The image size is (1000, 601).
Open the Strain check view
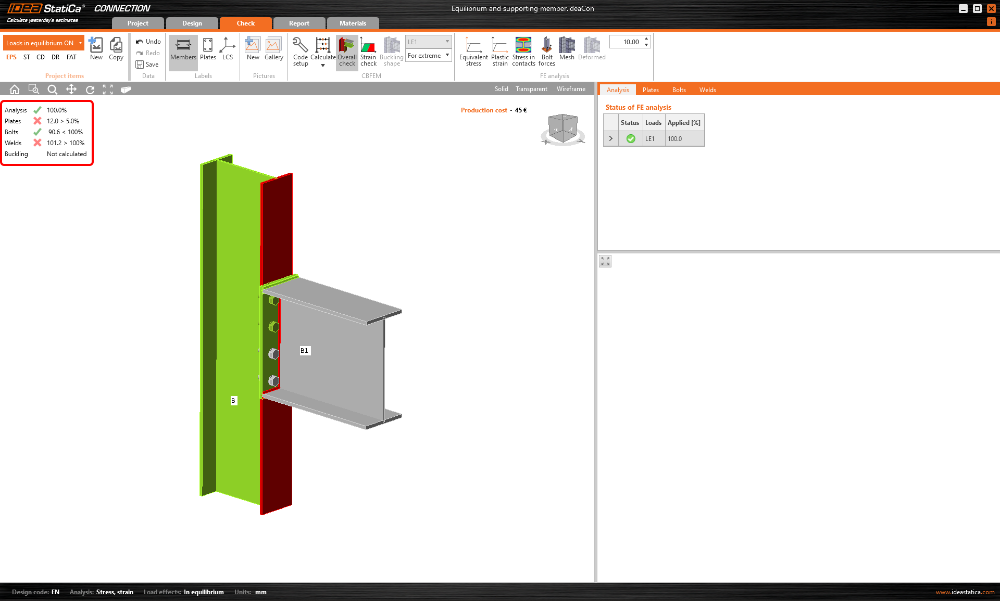368,51
